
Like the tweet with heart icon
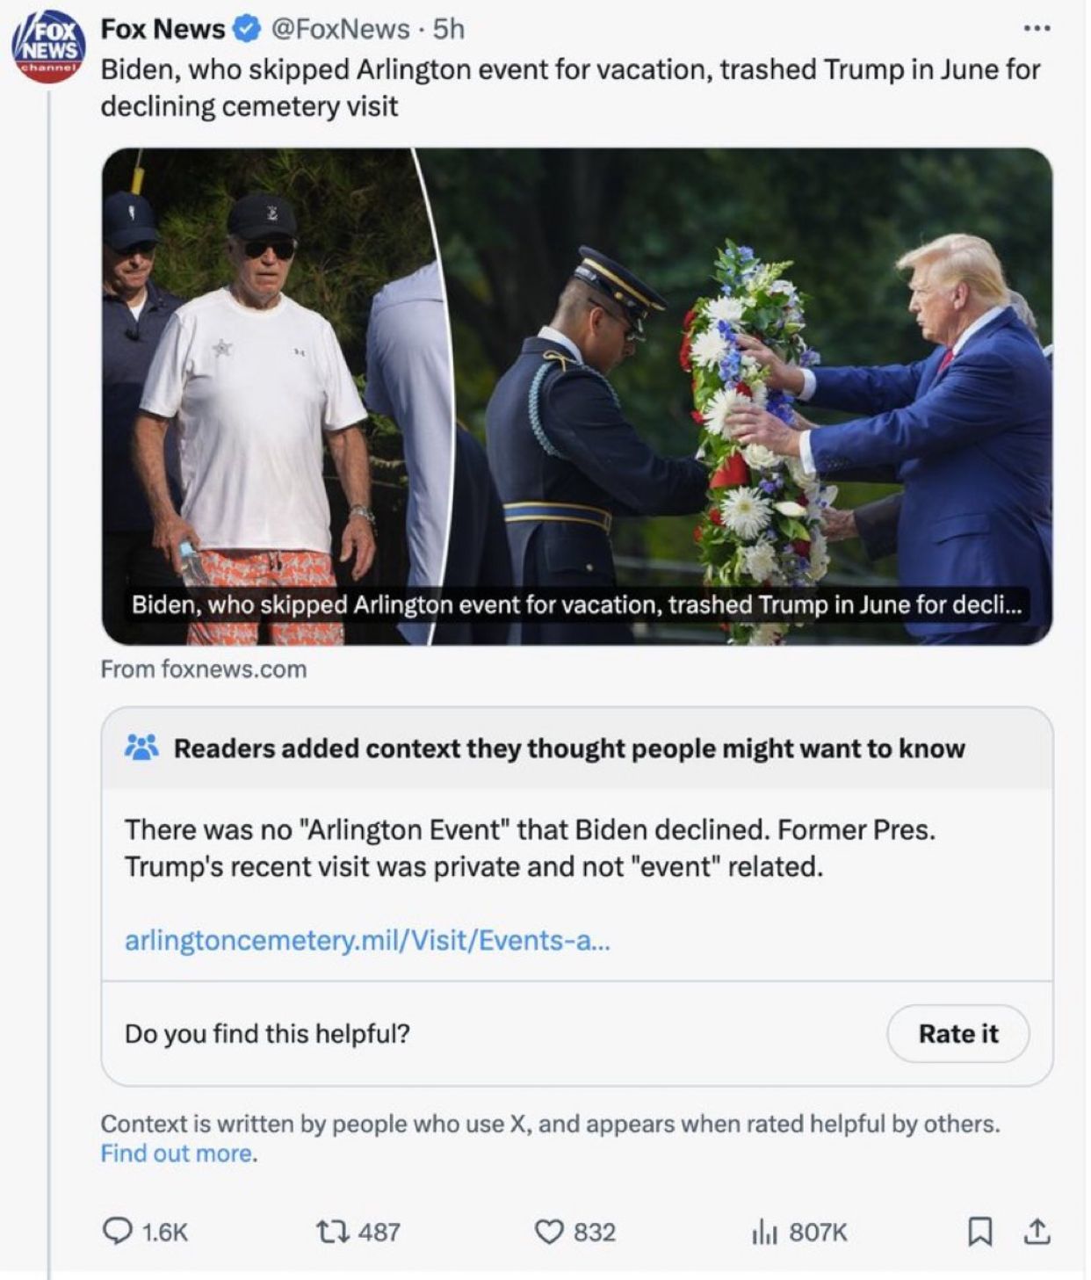548,1233
